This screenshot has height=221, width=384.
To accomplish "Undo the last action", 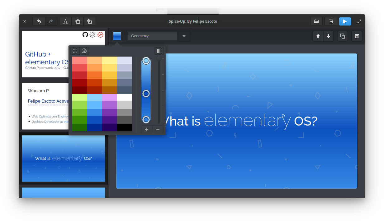I will pos(39,21).
